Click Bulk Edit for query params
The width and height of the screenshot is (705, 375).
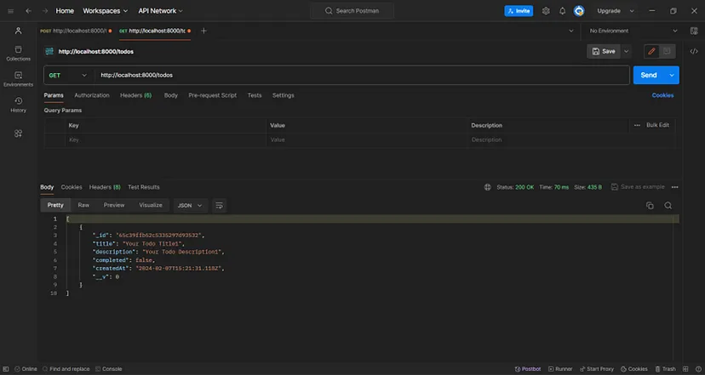(x=658, y=125)
